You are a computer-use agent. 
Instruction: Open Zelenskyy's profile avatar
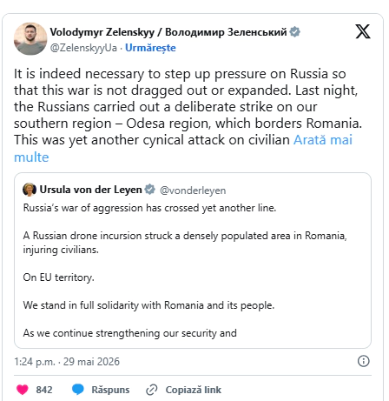[30, 39]
